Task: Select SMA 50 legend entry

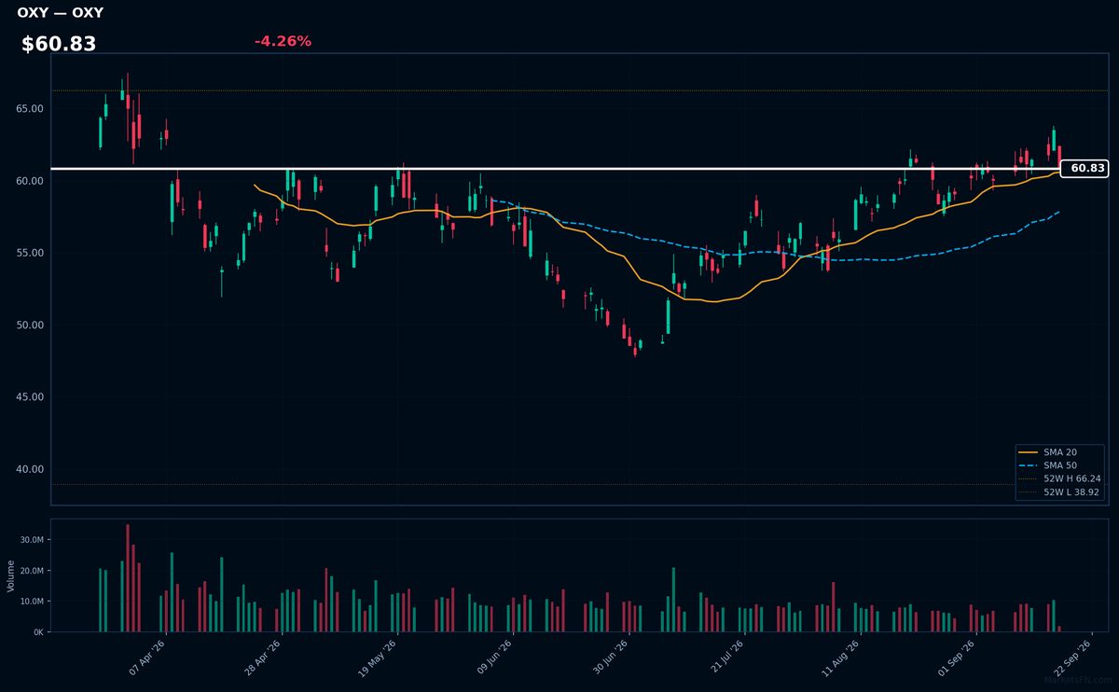Action: [x=1061, y=465]
